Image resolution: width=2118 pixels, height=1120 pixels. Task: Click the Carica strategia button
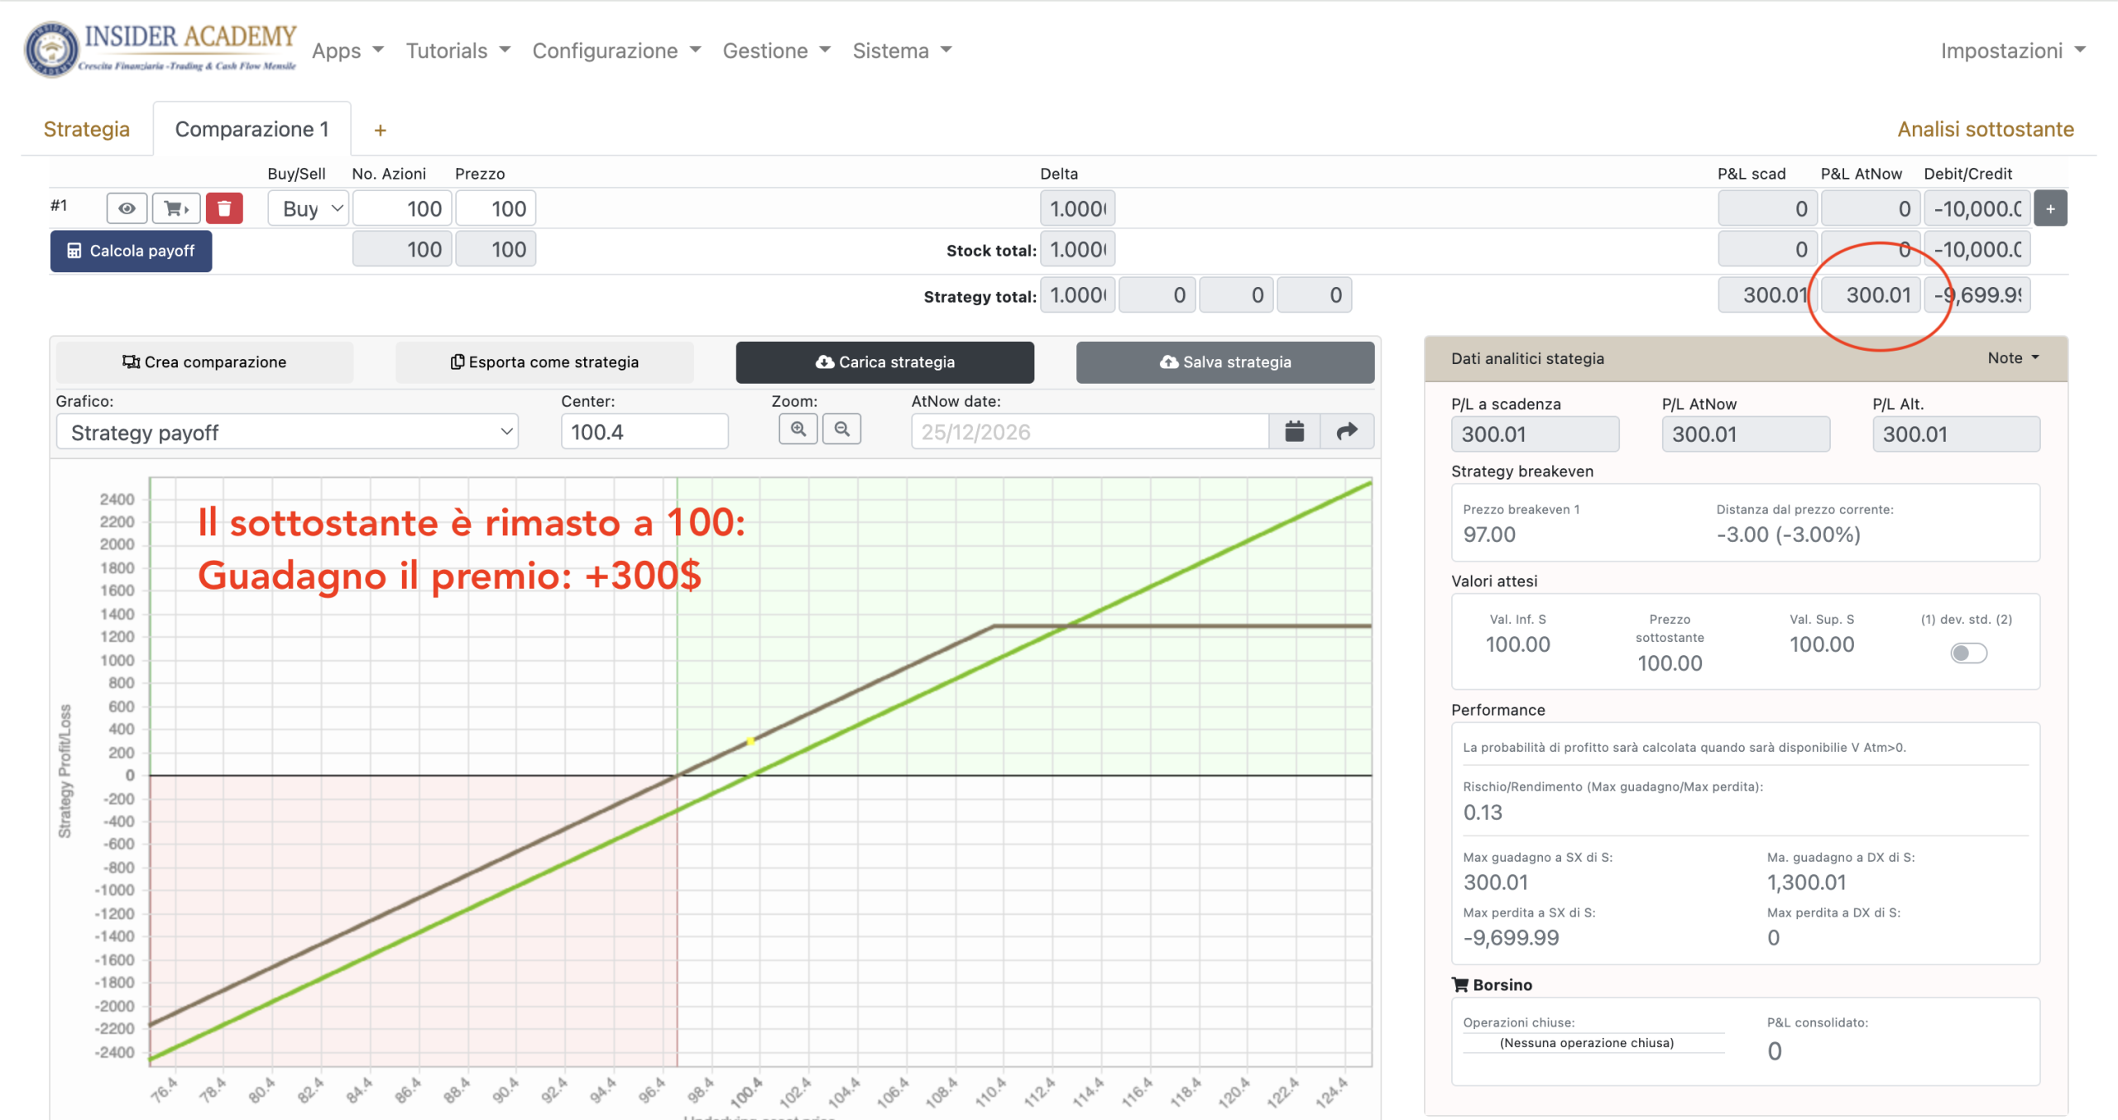pyautogui.click(x=885, y=362)
